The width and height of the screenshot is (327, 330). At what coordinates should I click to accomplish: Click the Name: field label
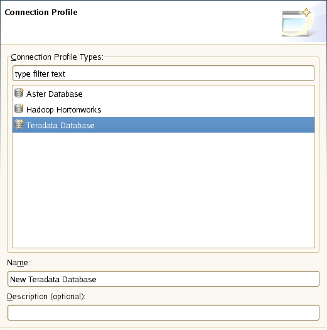tap(18, 263)
